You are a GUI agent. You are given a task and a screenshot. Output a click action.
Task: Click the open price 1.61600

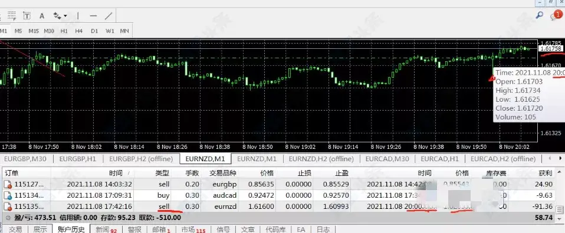[x=261, y=207]
